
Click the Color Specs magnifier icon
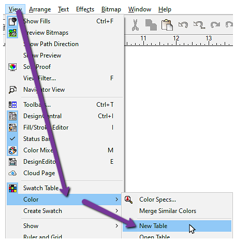click(x=129, y=200)
